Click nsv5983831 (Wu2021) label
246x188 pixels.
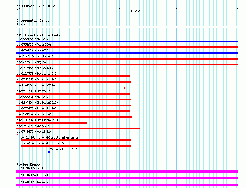point(32,97)
